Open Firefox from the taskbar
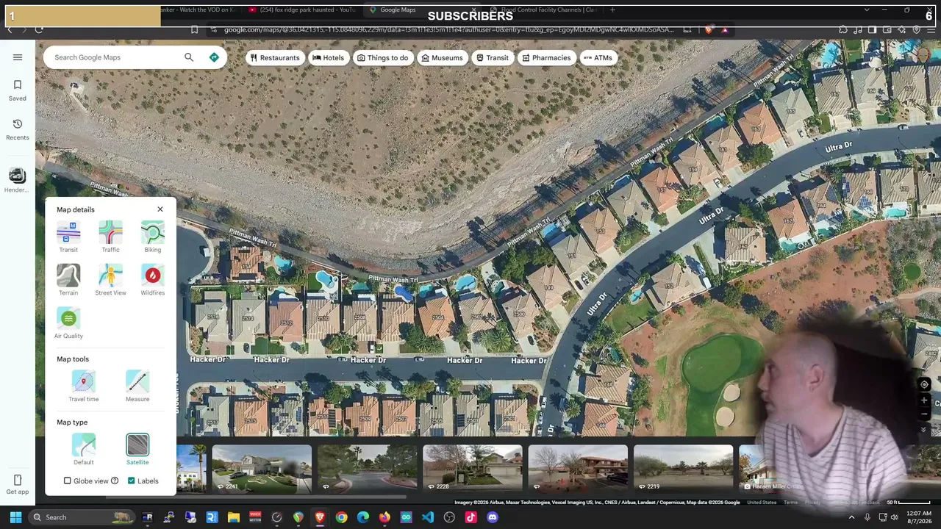 (384, 517)
